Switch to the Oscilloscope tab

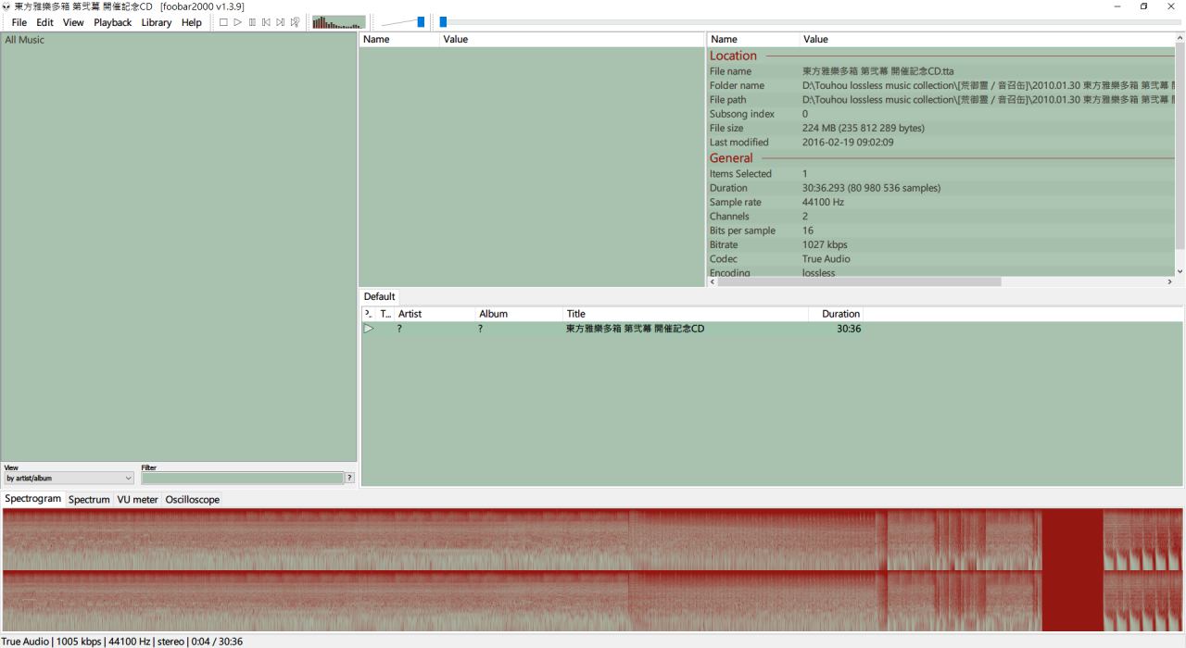coord(193,499)
